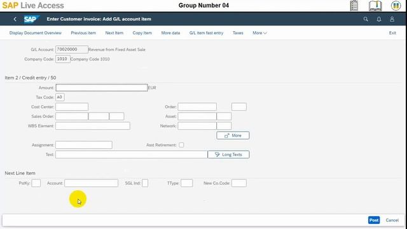Click the 'Item 2 / Credit entry / 50' heading
This screenshot has width=407, height=229.
click(31, 78)
